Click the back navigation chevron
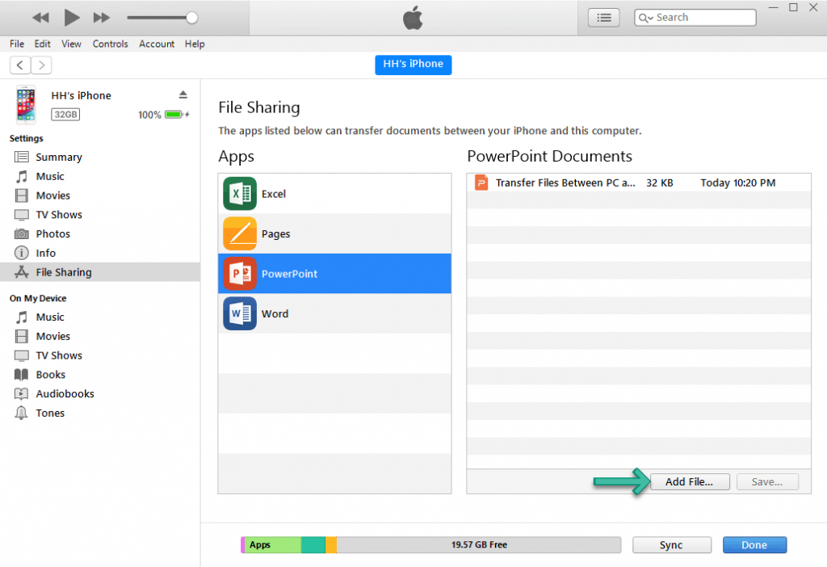Image resolution: width=827 pixels, height=567 pixels. click(x=19, y=65)
